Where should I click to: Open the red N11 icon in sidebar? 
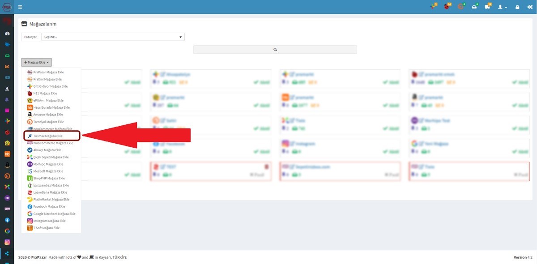click(x=7, y=132)
